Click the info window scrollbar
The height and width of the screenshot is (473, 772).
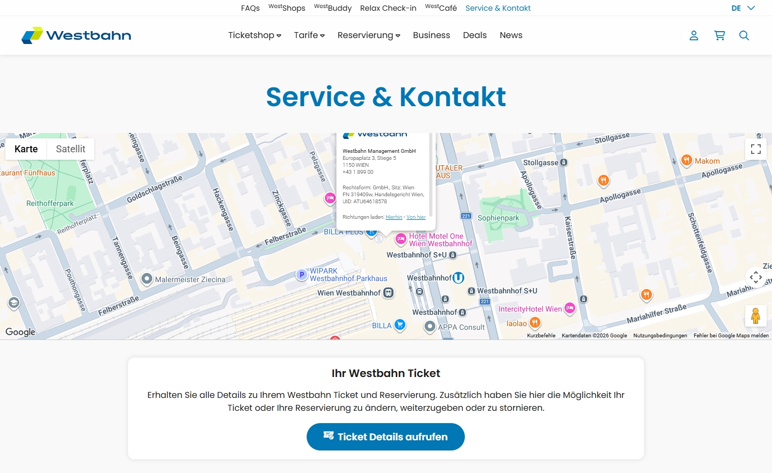tap(431, 175)
